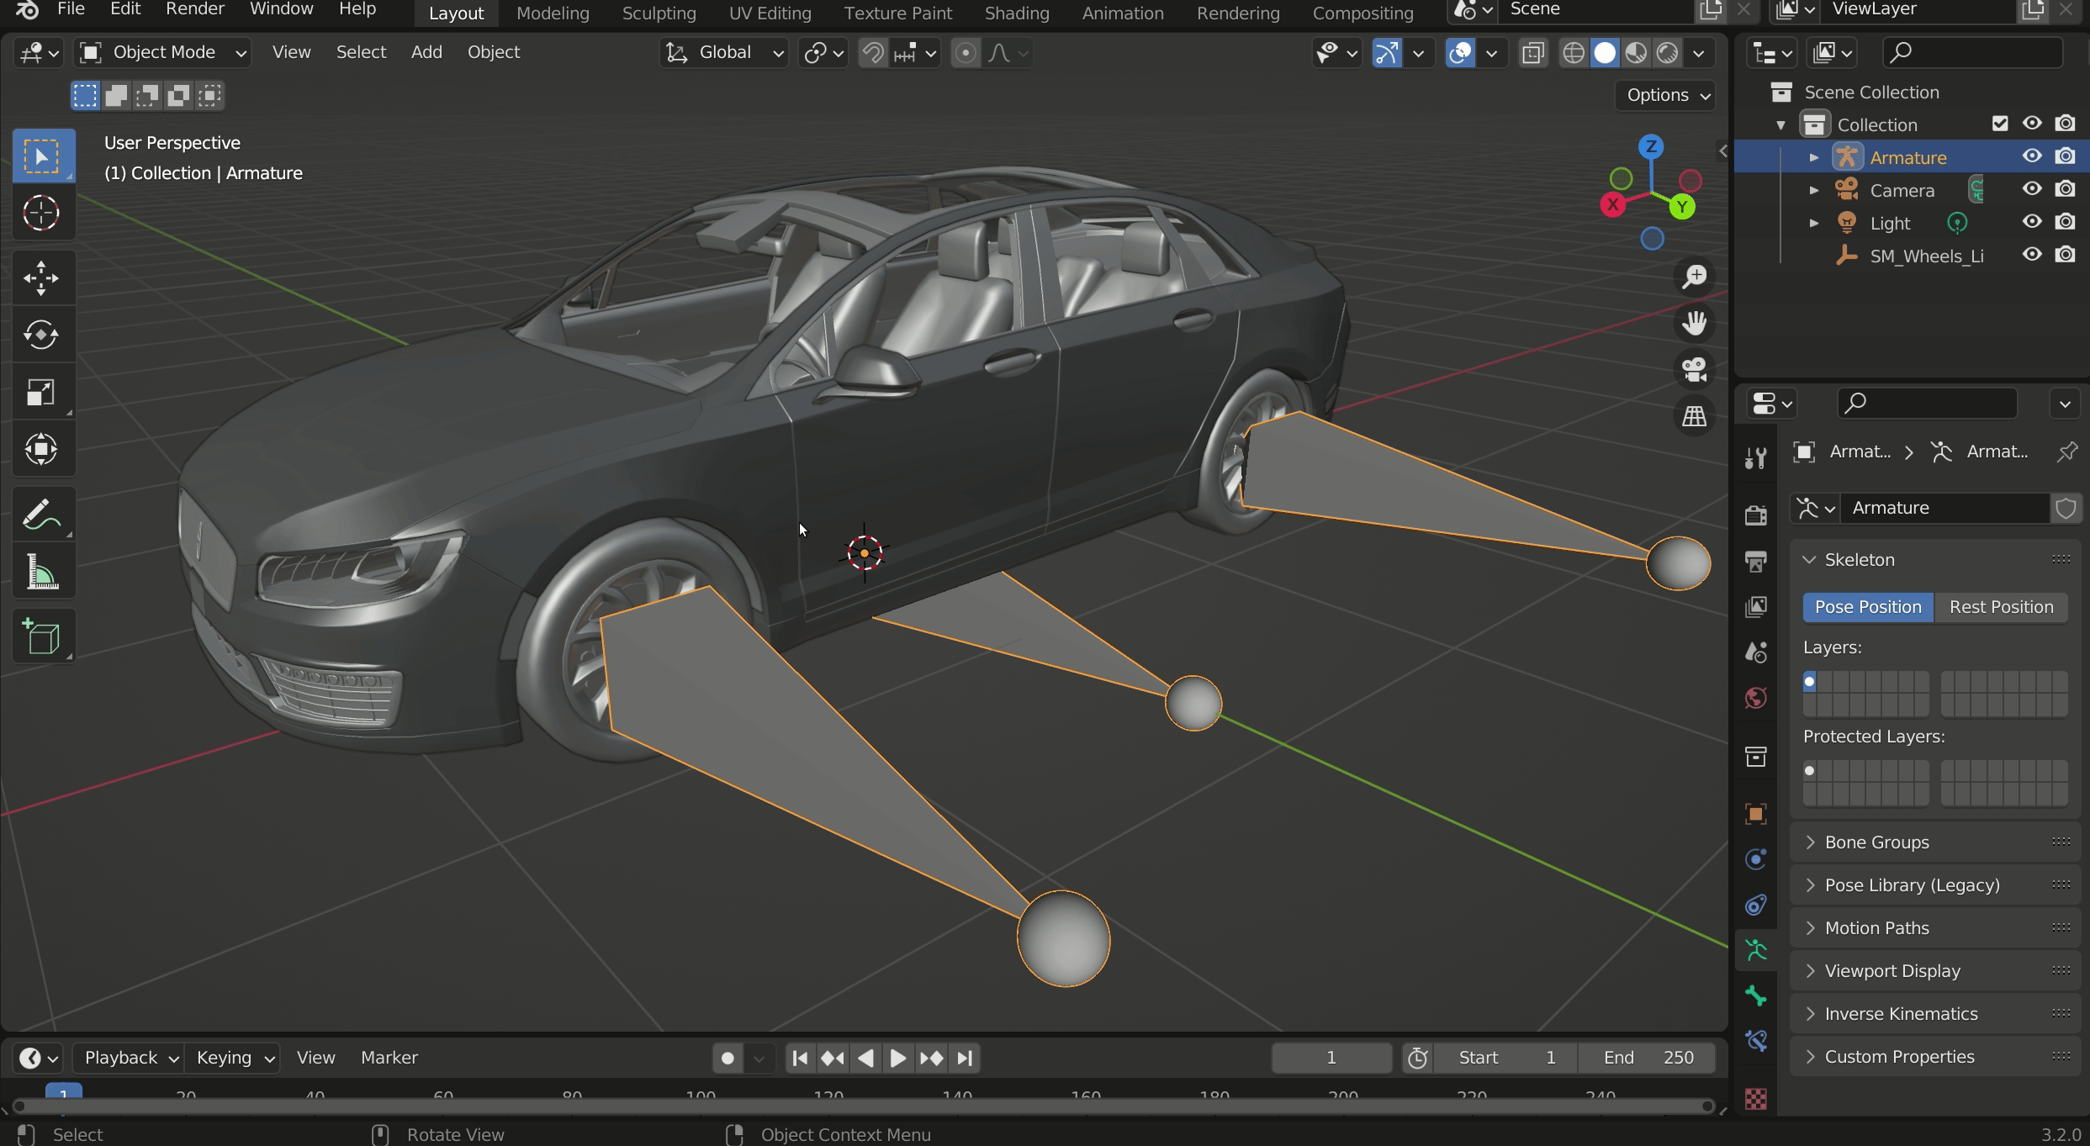Open the Render Properties tab
2090x1146 pixels.
point(1756,514)
